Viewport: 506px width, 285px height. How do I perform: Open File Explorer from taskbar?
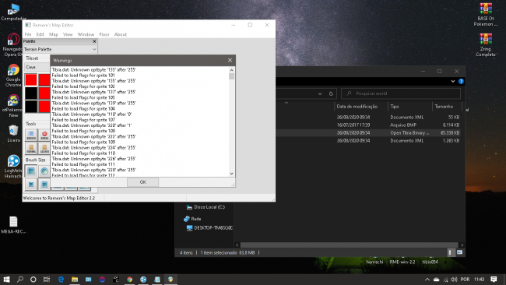75,280
